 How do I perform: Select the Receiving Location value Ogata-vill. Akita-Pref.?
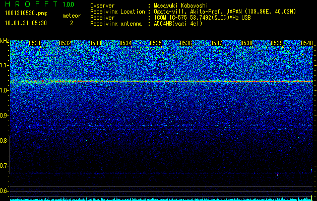187,12
